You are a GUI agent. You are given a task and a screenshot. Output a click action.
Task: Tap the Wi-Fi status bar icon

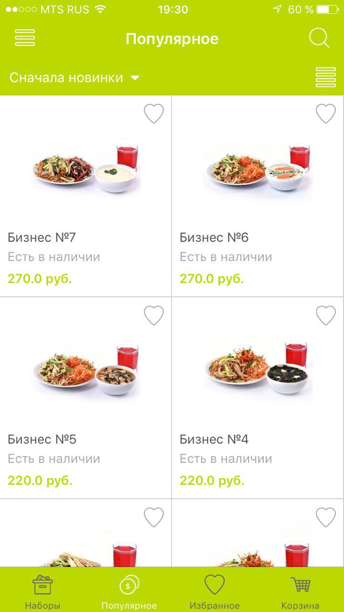coord(100,10)
